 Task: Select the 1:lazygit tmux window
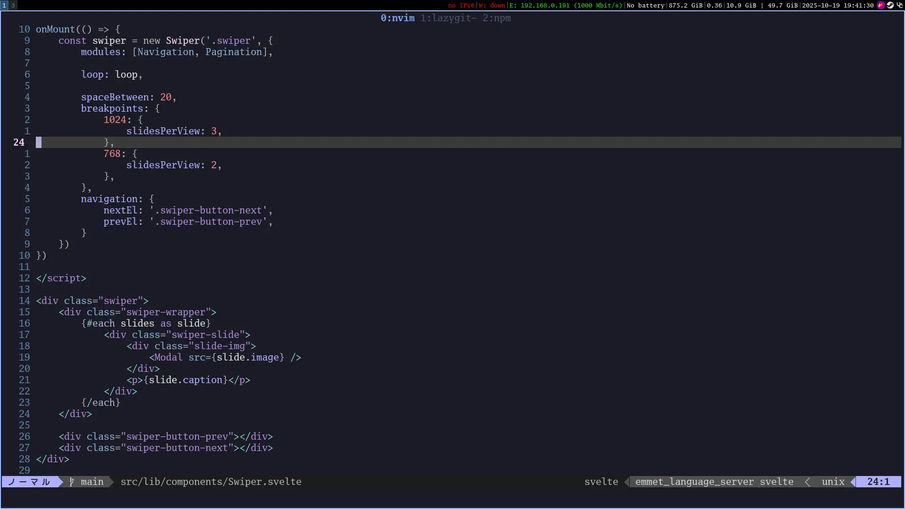coord(448,18)
